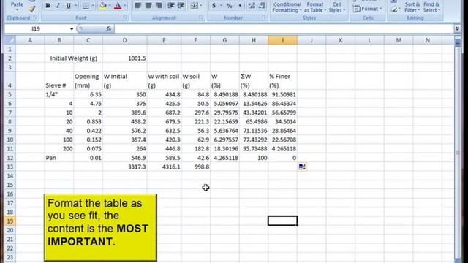
Task: Click total cell 998.8
Action: pyautogui.click(x=195, y=167)
